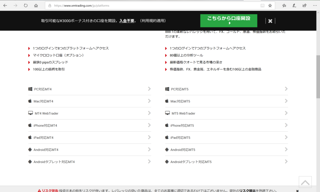Open the Androidタブレット対応MT5 link

click(191, 162)
